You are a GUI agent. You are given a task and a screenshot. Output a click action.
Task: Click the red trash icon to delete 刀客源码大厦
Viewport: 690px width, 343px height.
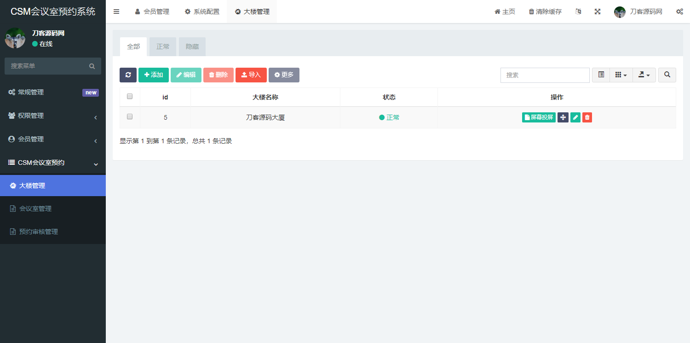pos(587,117)
